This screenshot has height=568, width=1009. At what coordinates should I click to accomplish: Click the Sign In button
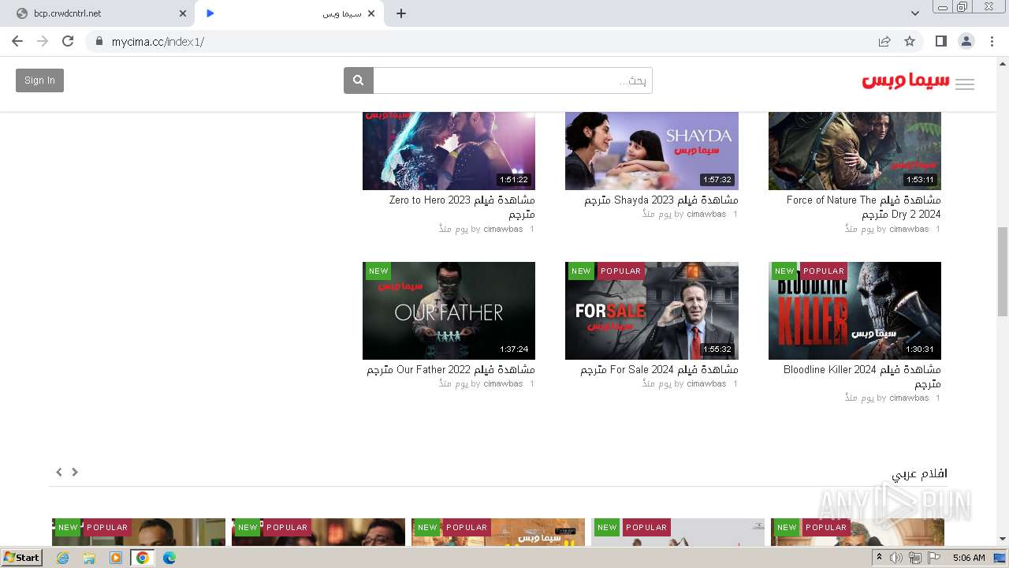pos(39,80)
